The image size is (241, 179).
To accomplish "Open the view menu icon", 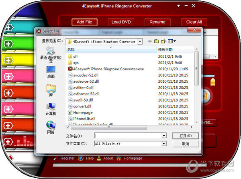I will [x=172, y=41].
